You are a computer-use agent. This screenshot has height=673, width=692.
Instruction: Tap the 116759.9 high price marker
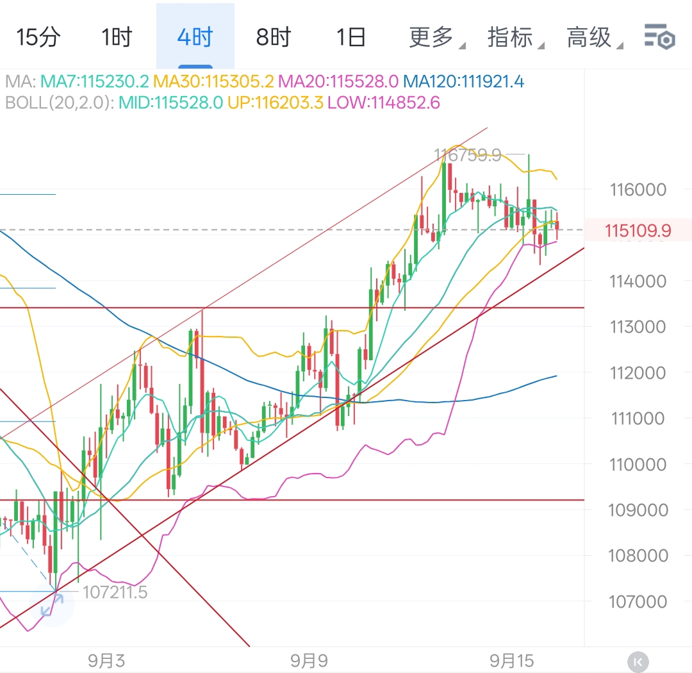point(467,154)
